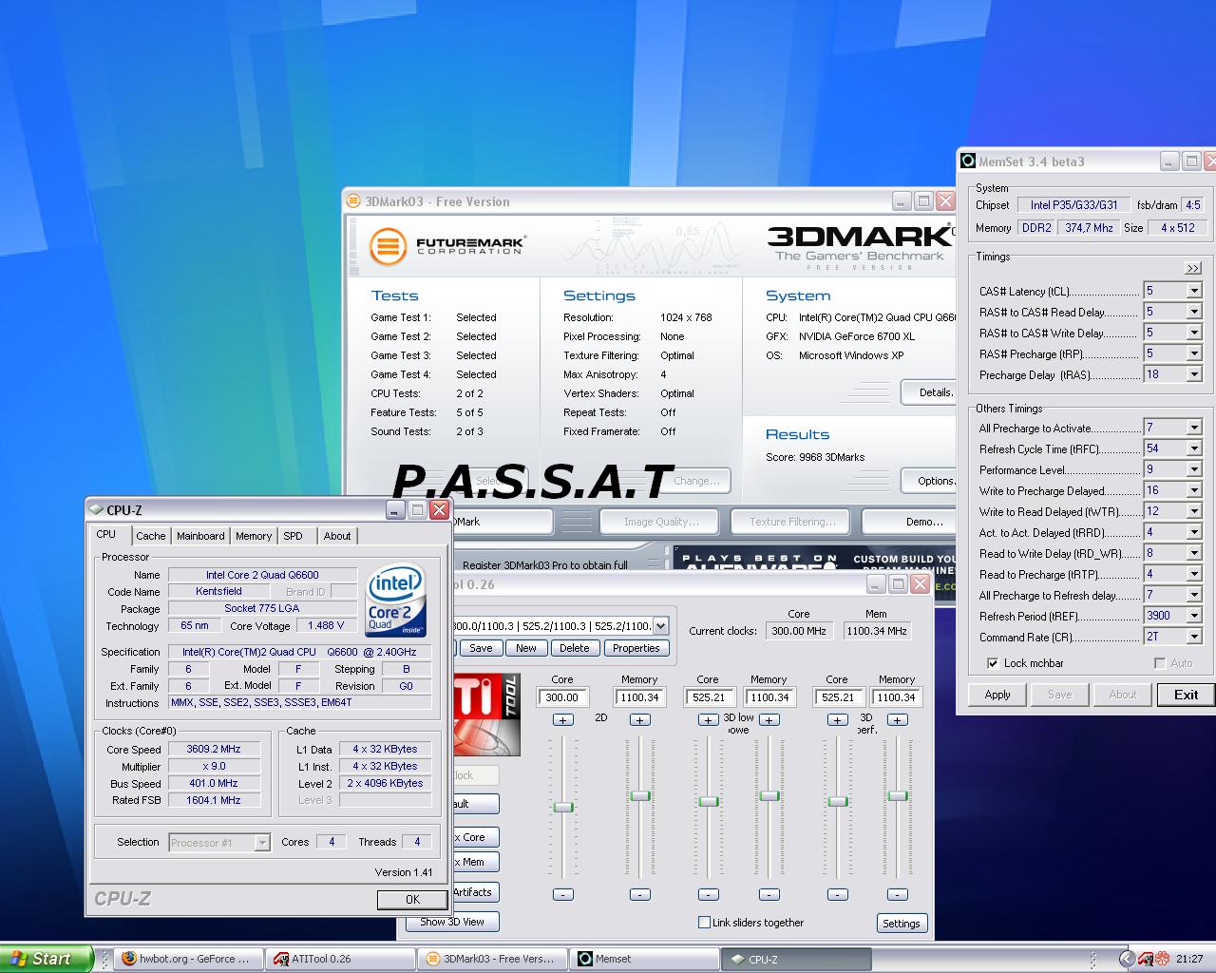
Task: Switch to the Mainboard tab in CPU-Z
Action: pos(200,536)
